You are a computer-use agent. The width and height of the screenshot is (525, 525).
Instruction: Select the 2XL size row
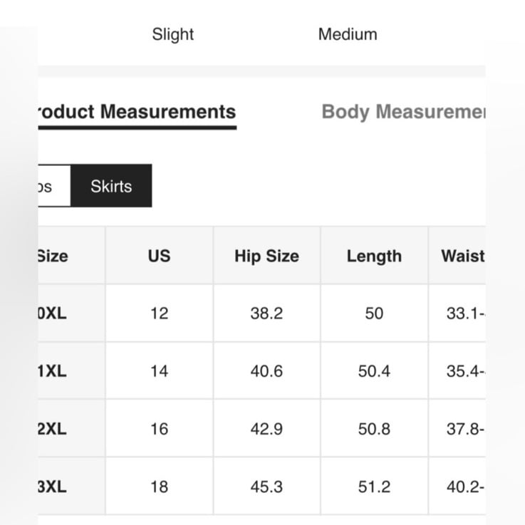[x=261, y=429]
